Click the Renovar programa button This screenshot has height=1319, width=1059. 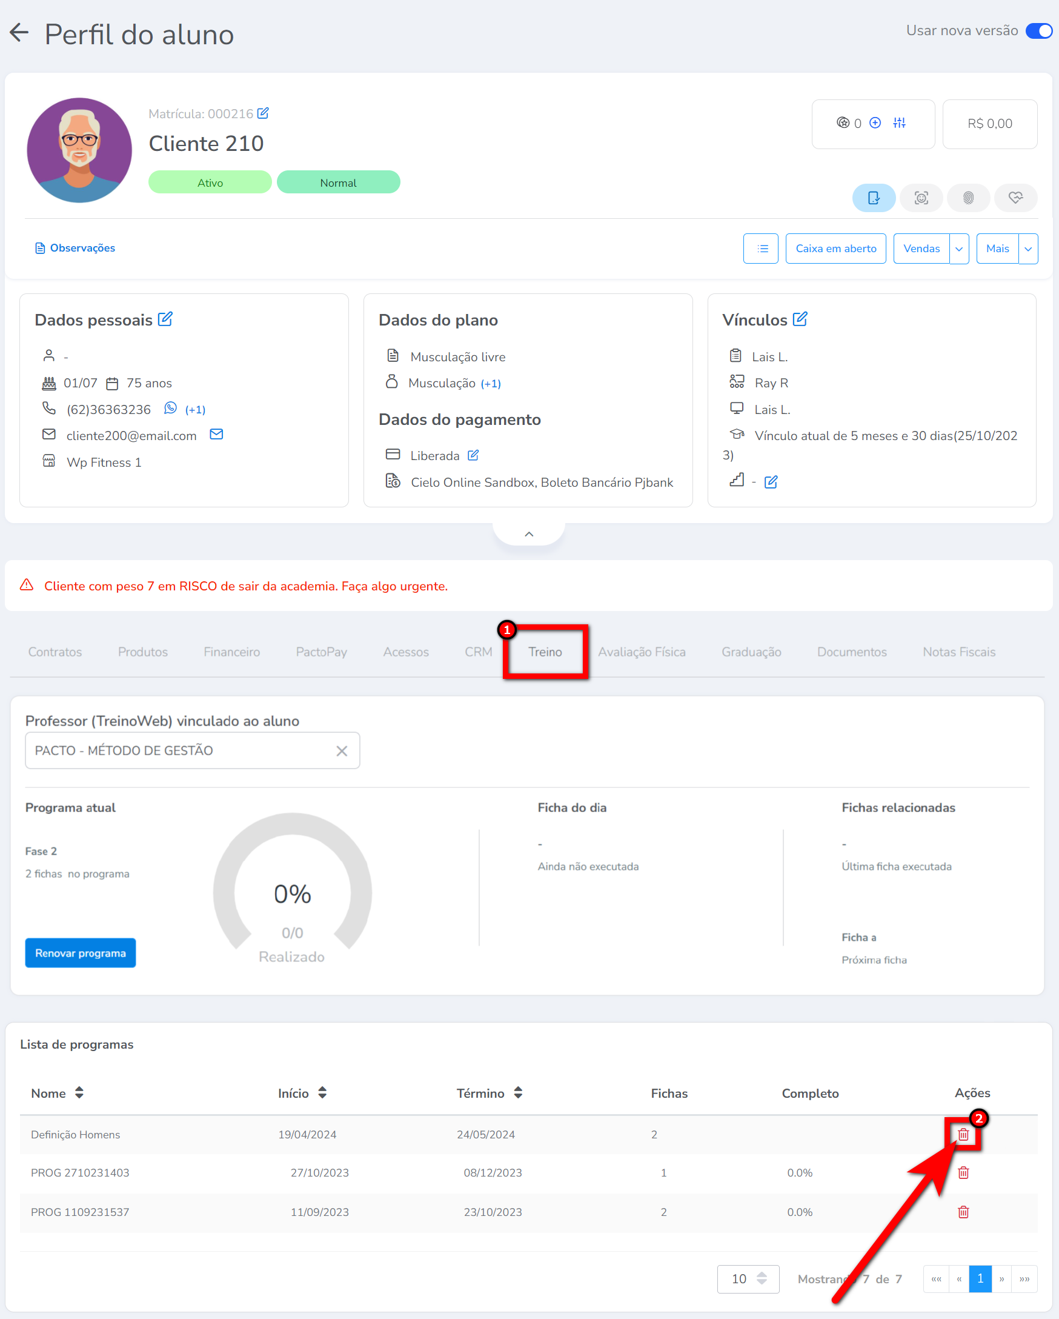81,952
